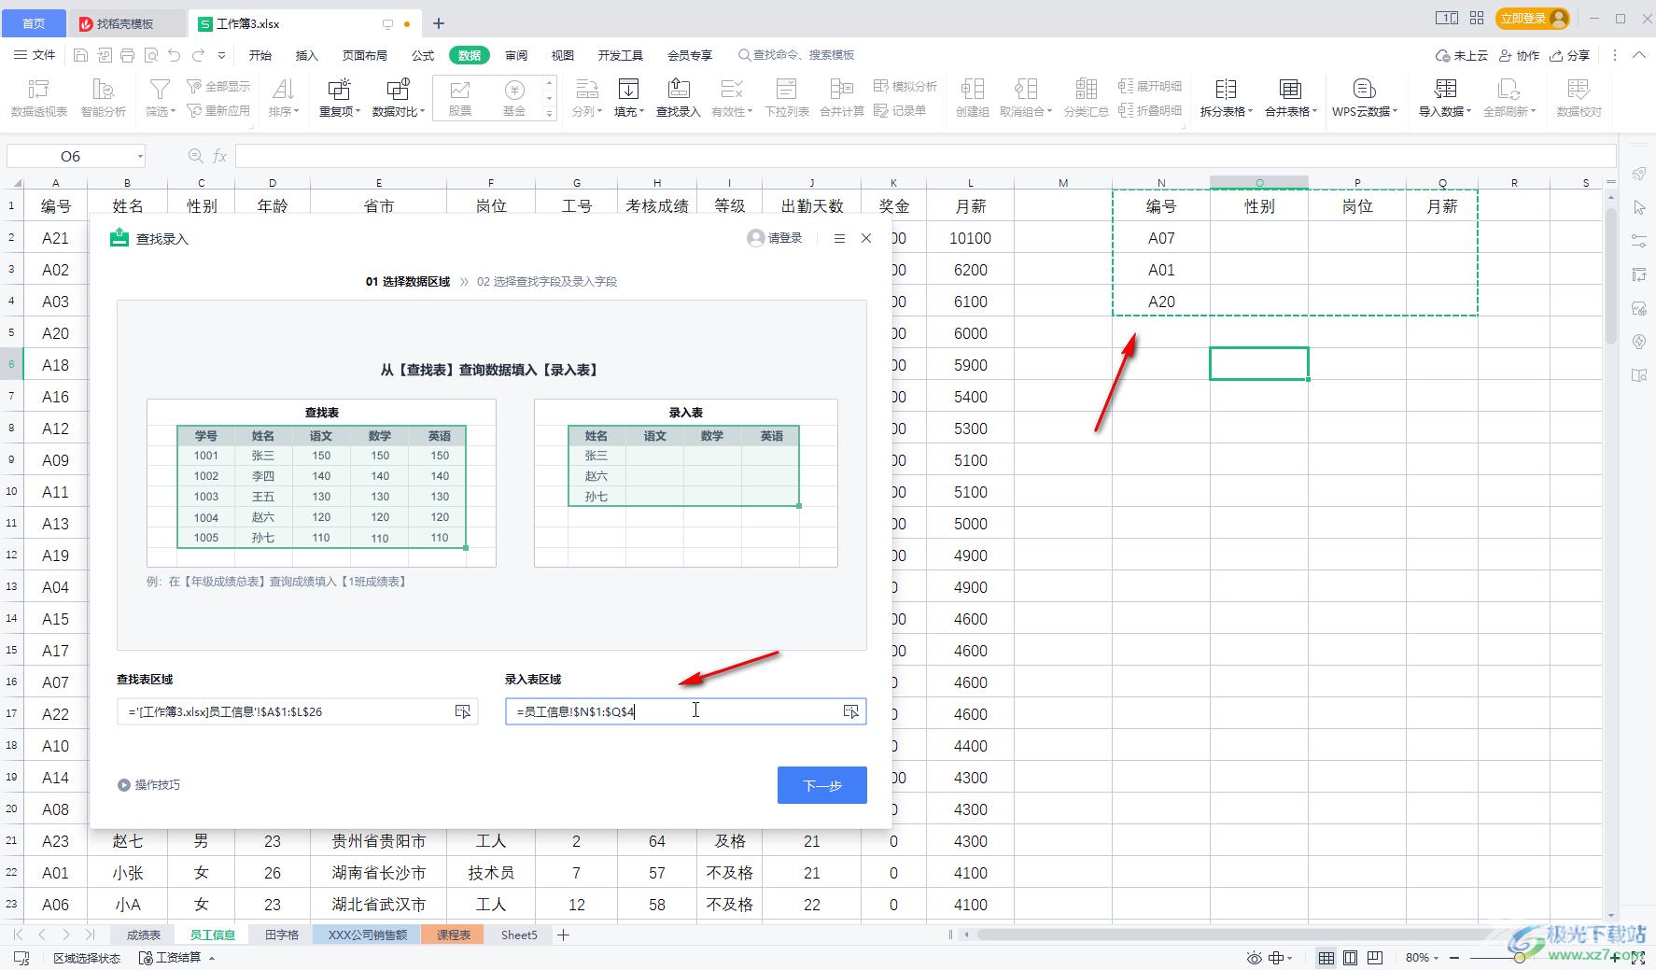The image size is (1656, 970).
Task: Click the insert function fx icon
Action: point(219,156)
